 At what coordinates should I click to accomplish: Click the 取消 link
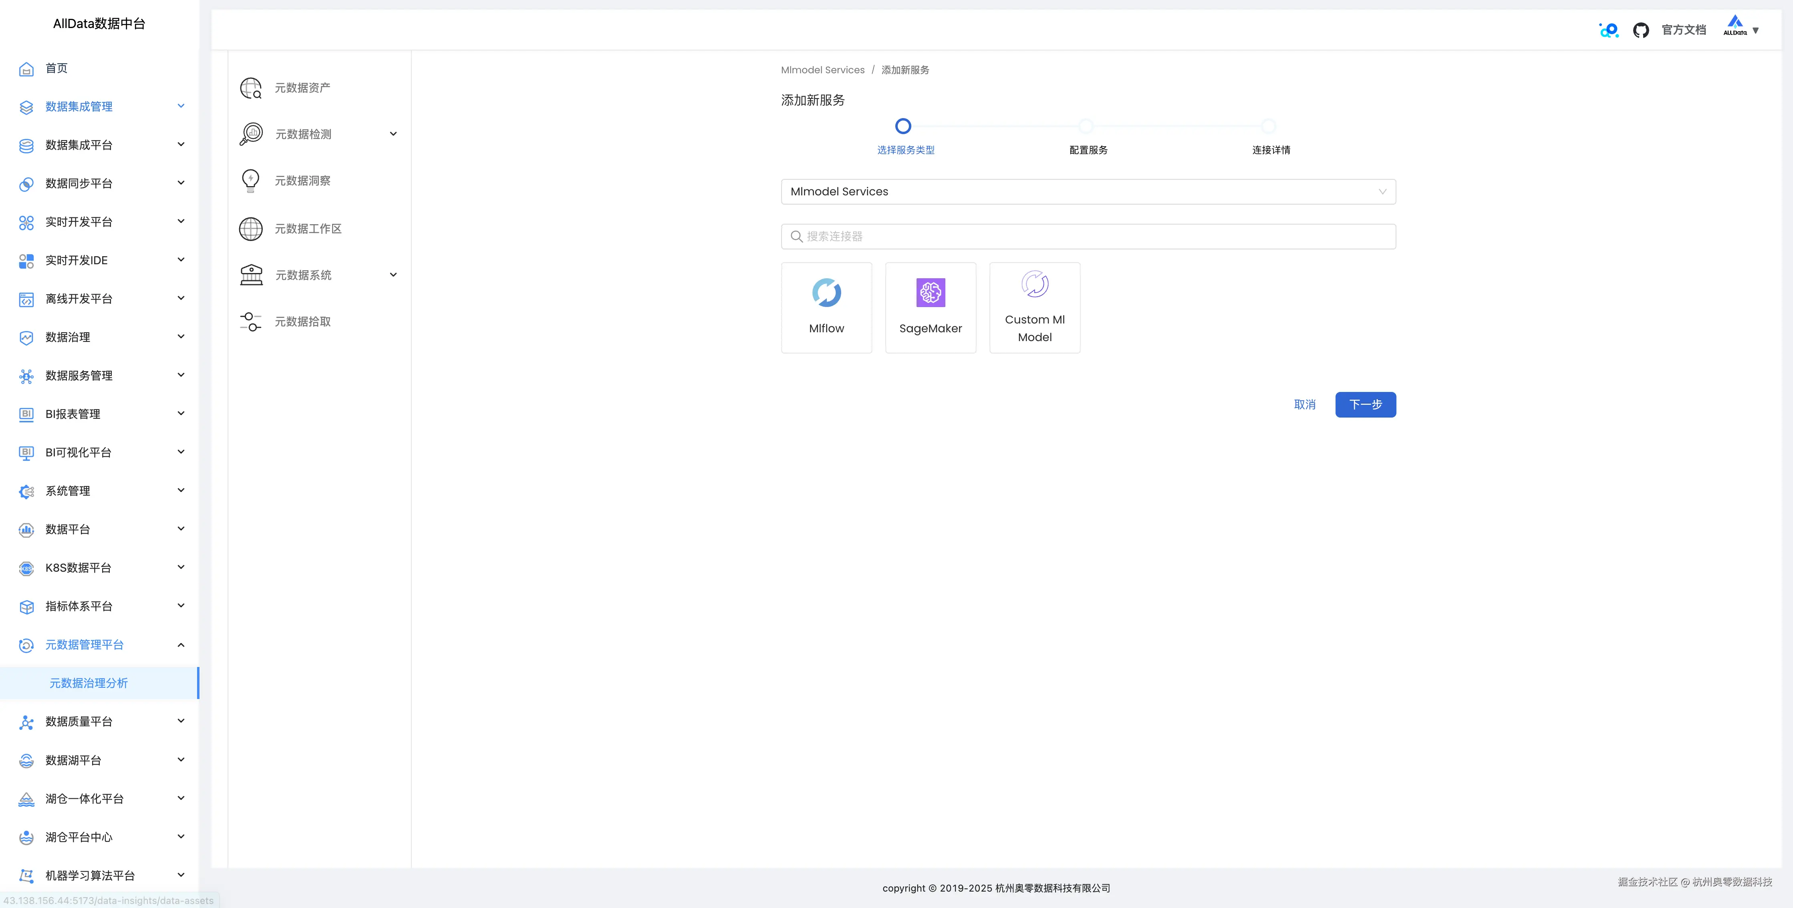pos(1304,405)
